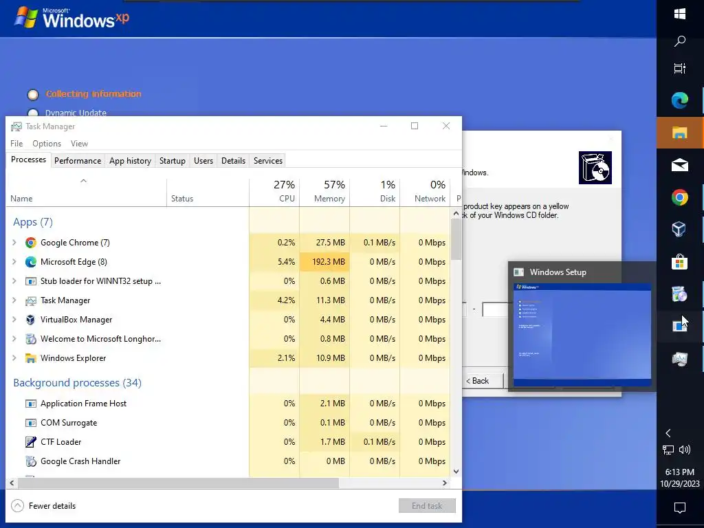Switch to the Details tab
This screenshot has width=704, height=528.
click(x=234, y=161)
